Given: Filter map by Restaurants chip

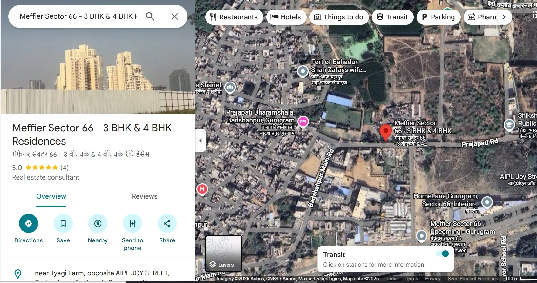Looking at the screenshot, I should click(234, 17).
